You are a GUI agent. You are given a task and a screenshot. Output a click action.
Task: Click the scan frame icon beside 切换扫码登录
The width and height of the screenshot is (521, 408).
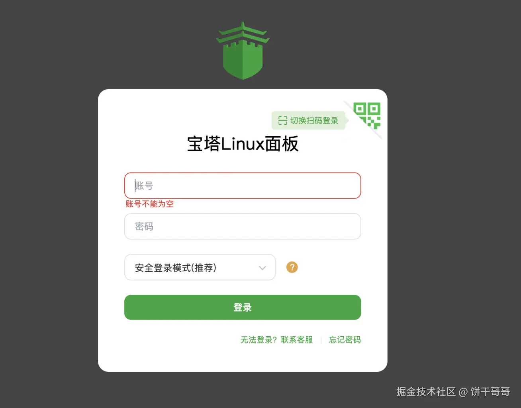coord(283,120)
